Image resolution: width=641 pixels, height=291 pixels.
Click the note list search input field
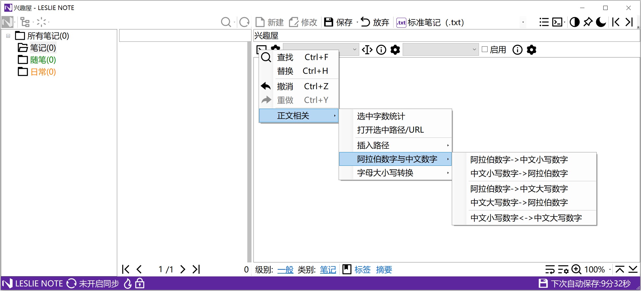(x=185, y=35)
